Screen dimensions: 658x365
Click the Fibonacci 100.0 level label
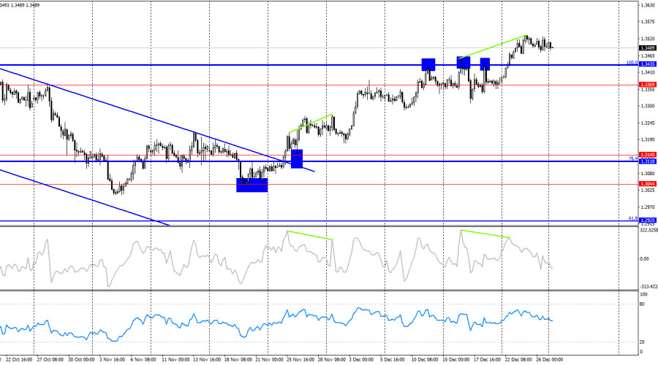click(x=632, y=63)
